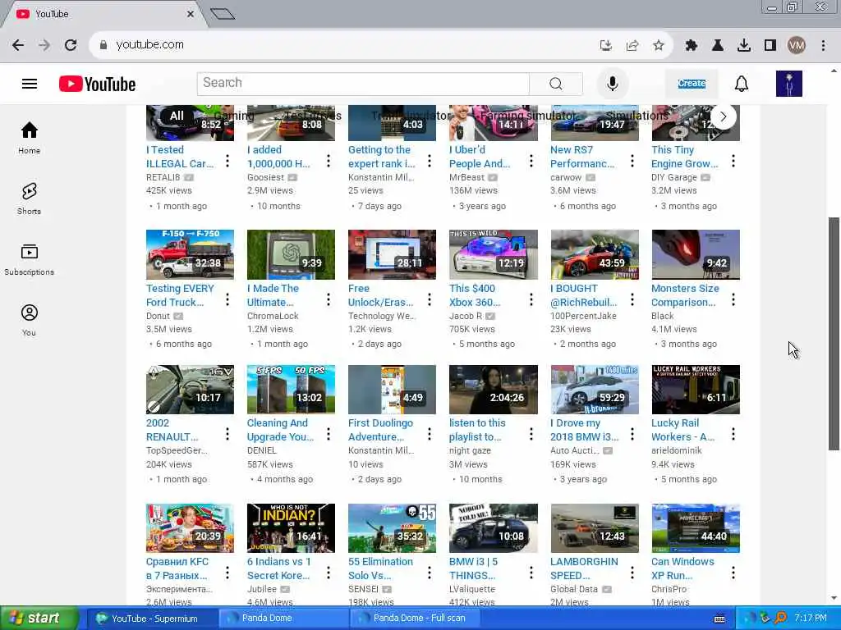Viewport: 841px width, 630px height.
Task: Open a new browser tab
Action: click(x=223, y=14)
